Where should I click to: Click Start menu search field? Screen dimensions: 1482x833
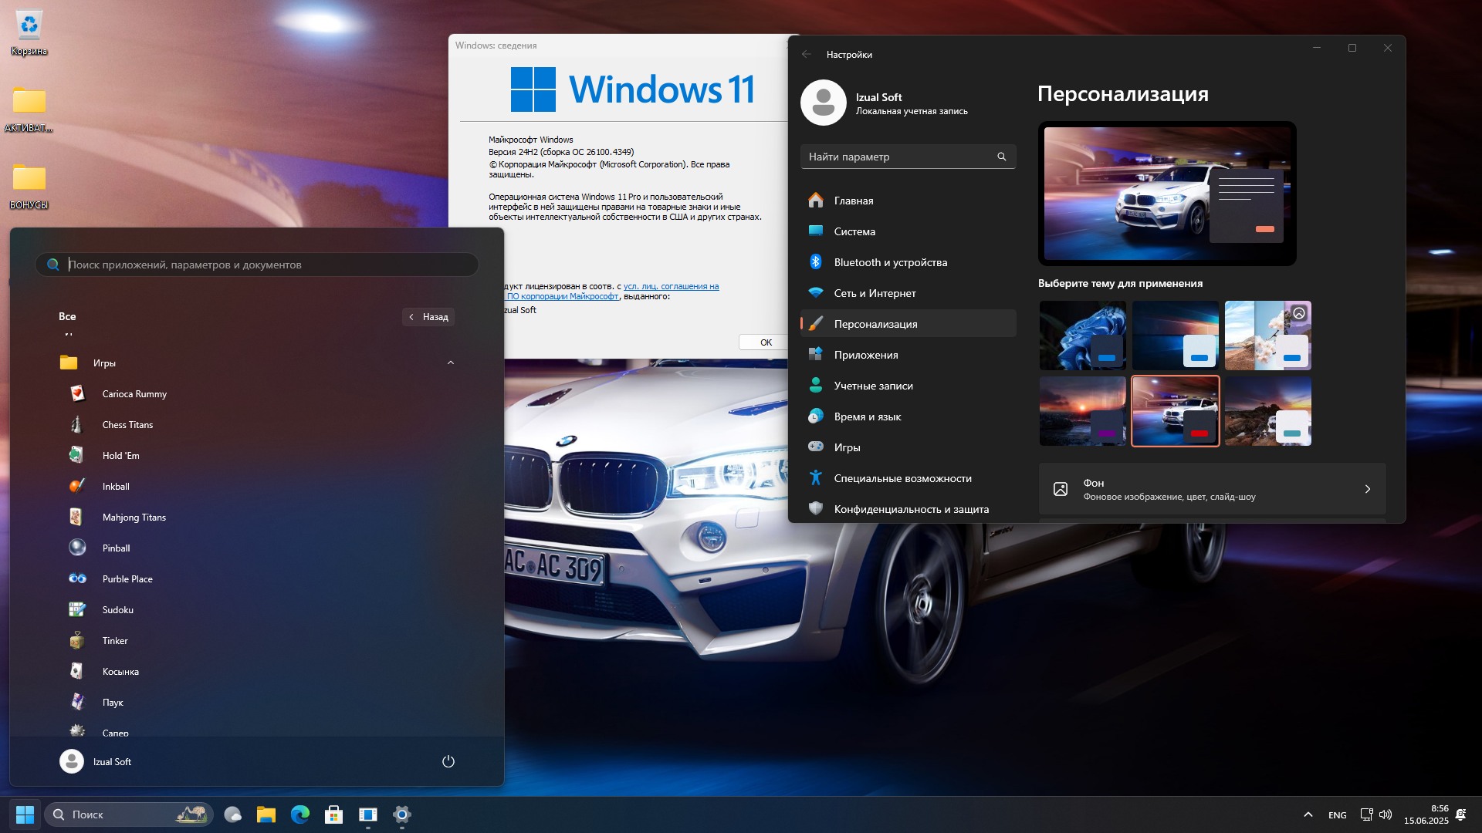[257, 265]
